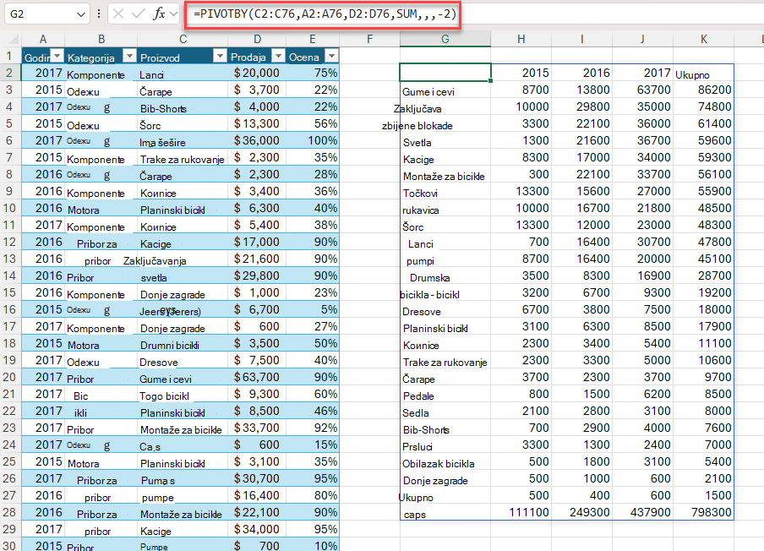Click the Select All corner triangle

pyautogui.click(x=14, y=40)
